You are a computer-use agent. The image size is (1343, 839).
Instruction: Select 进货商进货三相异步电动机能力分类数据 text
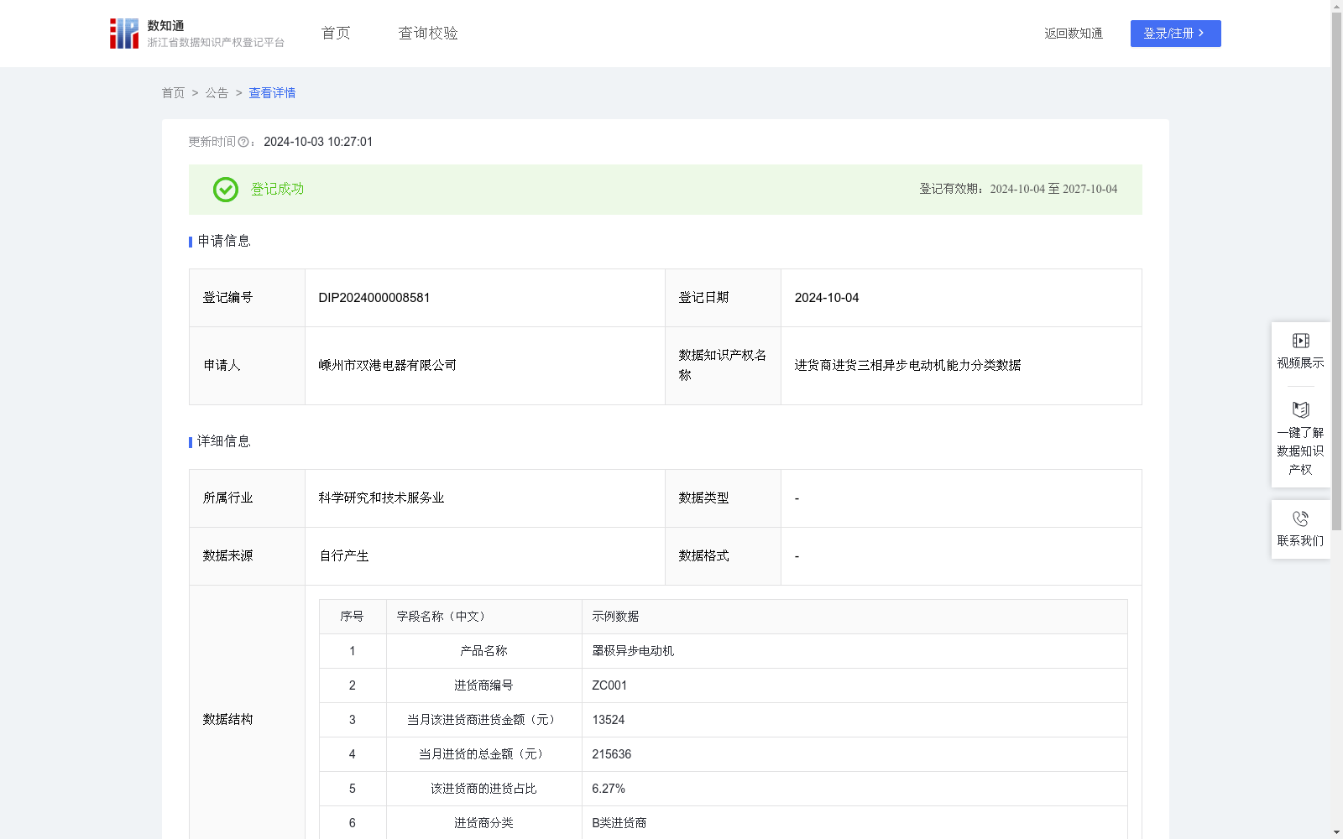(907, 365)
